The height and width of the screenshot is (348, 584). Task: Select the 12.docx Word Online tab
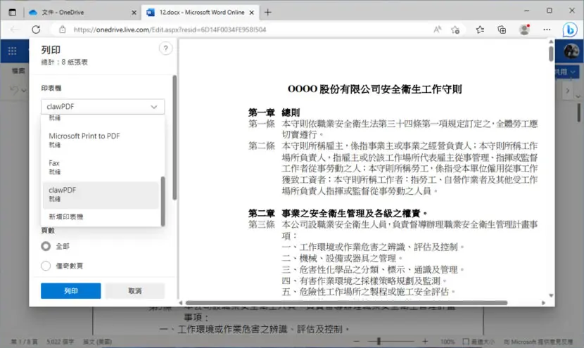click(201, 12)
